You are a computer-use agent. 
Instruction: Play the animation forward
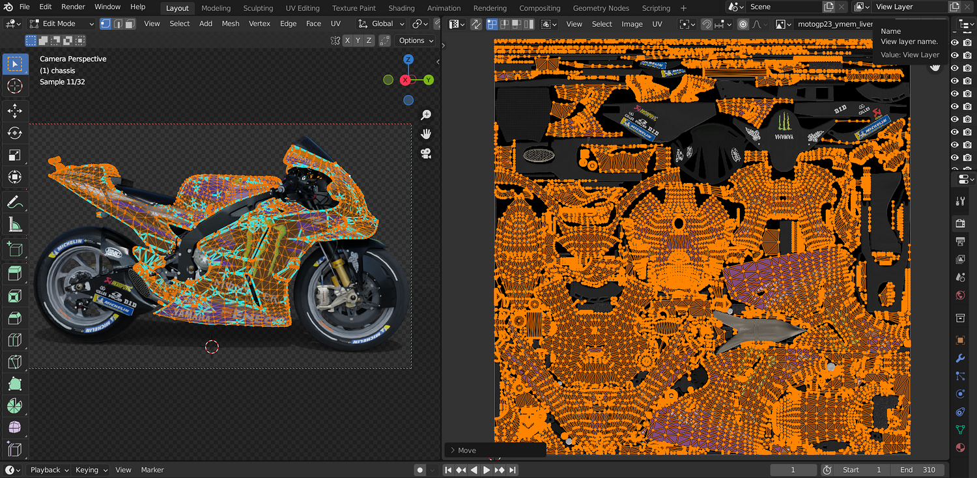pyautogui.click(x=487, y=470)
